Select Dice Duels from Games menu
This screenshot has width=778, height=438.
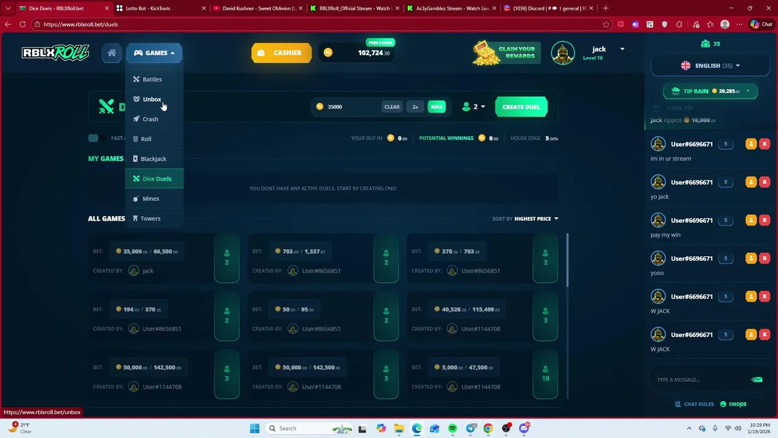click(154, 179)
